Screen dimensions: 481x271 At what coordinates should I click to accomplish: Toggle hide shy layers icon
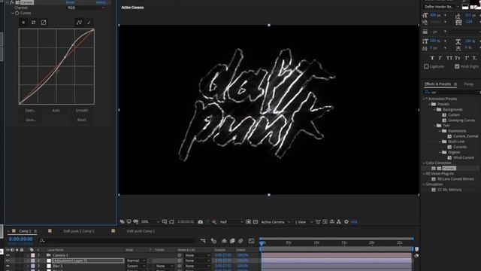coord(224,241)
